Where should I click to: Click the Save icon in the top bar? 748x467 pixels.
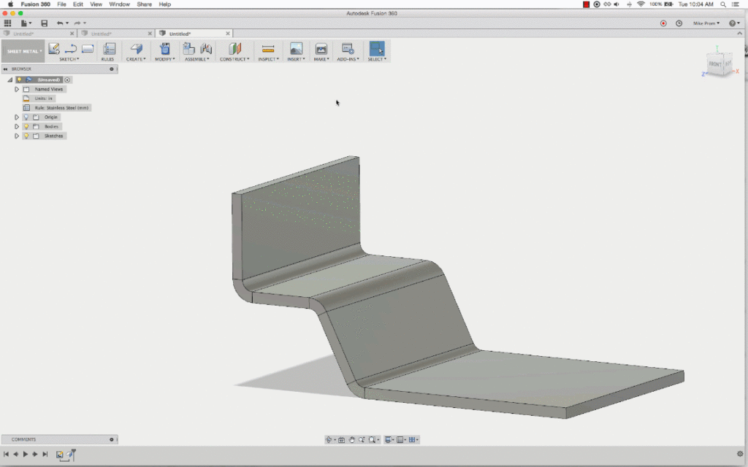(44, 23)
